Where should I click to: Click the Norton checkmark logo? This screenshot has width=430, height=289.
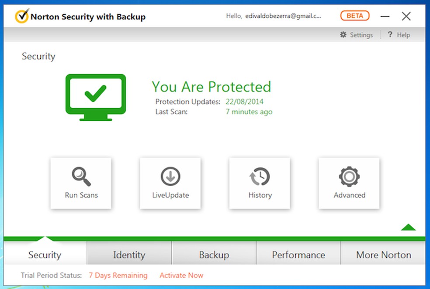[22, 17]
